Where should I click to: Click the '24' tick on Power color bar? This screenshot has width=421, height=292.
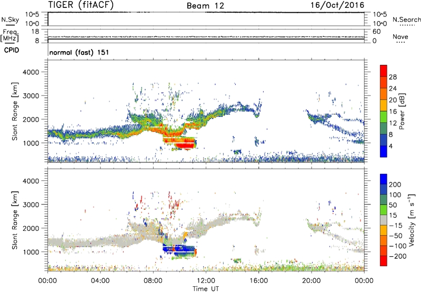[x=393, y=89]
